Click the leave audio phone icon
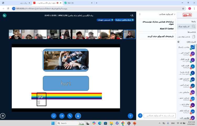The width and height of the screenshot is (197, 126). [70, 115]
